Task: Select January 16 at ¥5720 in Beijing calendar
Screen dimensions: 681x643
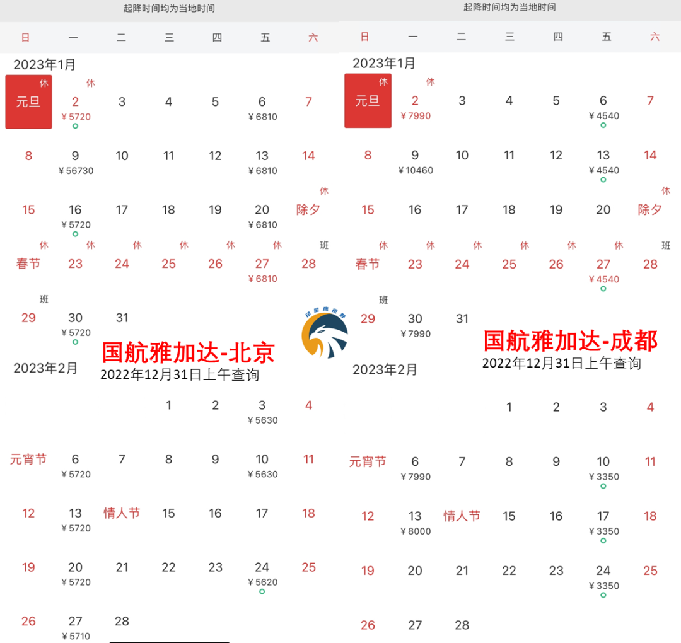Action: [76, 219]
